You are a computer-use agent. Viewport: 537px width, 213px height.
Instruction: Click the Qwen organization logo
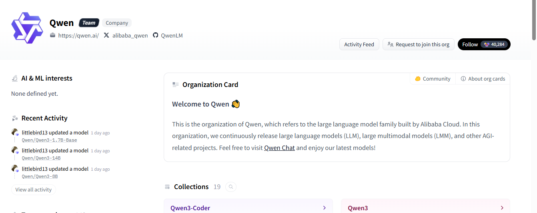27,28
